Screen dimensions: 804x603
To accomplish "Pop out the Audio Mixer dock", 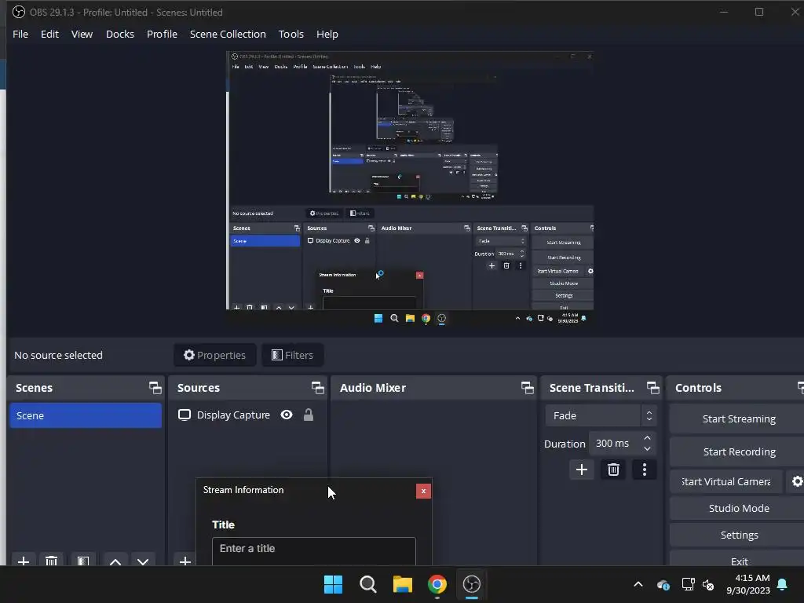I will pos(527,388).
